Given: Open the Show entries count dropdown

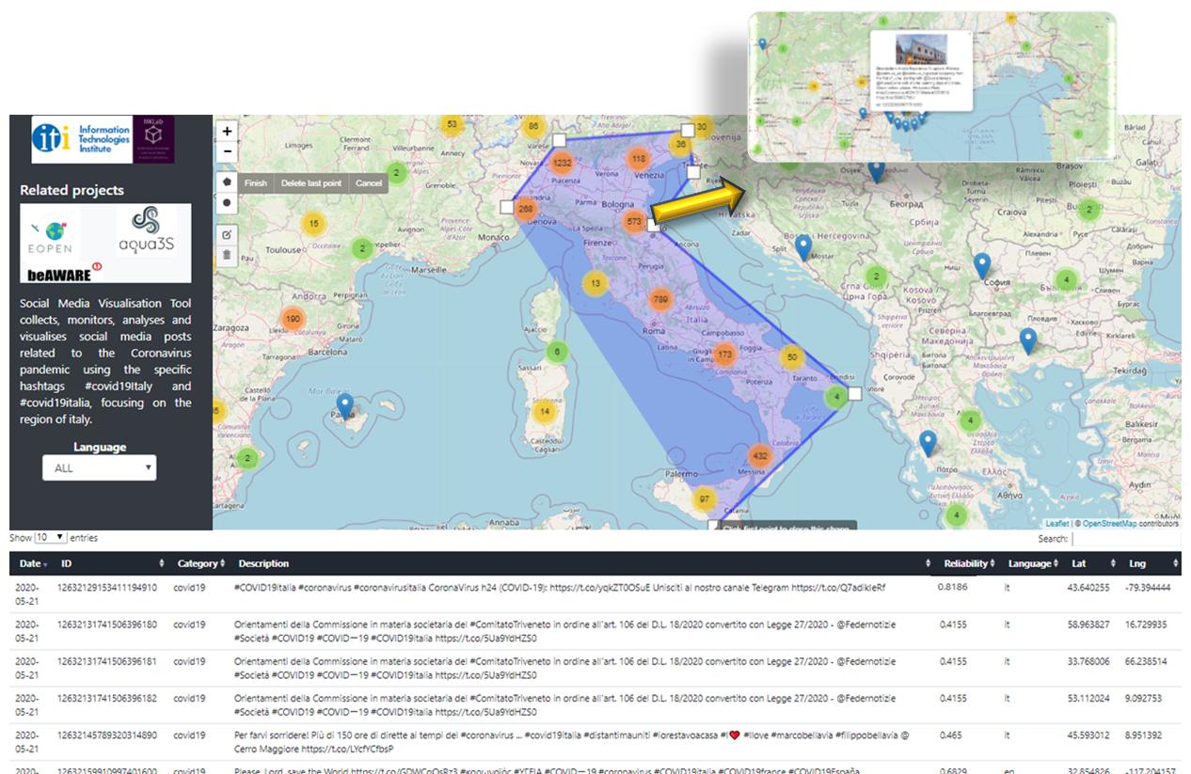Looking at the screenshot, I should point(50,537).
